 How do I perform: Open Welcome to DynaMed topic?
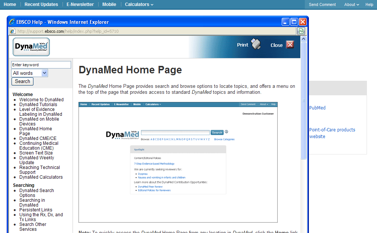pyautogui.click(x=41, y=99)
